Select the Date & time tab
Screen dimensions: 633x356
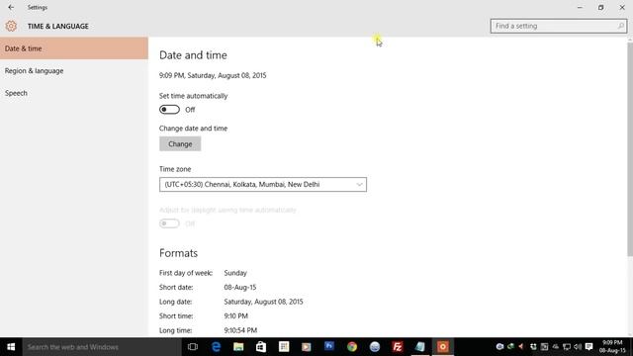(74, 48)
